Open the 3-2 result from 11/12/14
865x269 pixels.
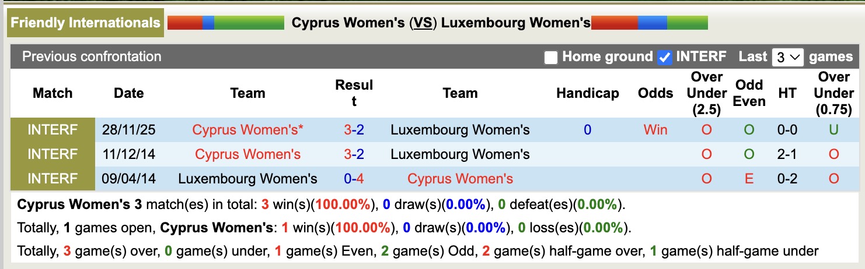pyautogui.click(x=354, y=154)
